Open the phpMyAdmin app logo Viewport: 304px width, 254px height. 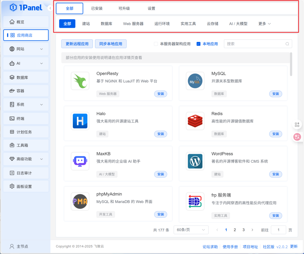point(80,201)
